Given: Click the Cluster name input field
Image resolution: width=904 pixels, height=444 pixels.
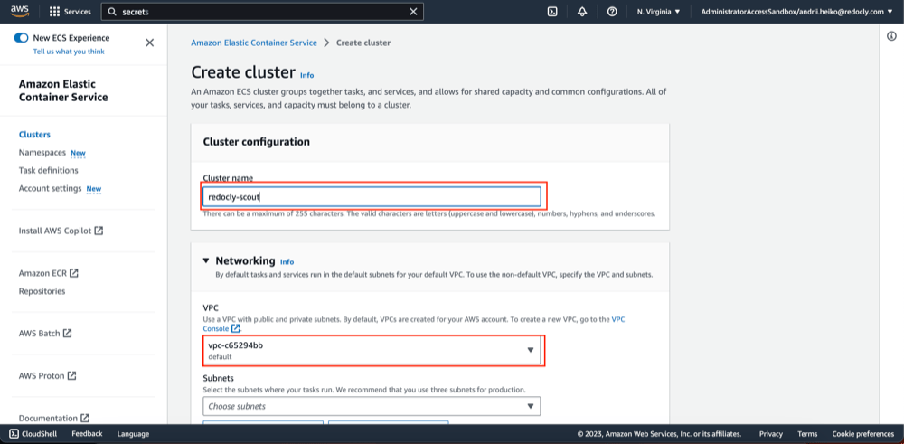Looking at the screenshot, I should pyautogui.click(x=372, y=196).
